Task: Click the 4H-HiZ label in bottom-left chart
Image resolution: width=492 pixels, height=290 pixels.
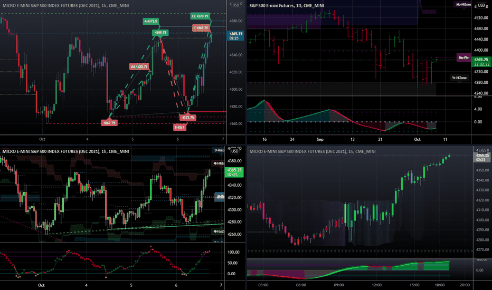Action: tap(219, 163)
